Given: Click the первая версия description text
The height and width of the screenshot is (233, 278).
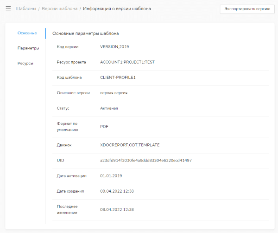Looking at the screenshot, I should [114, 93].
